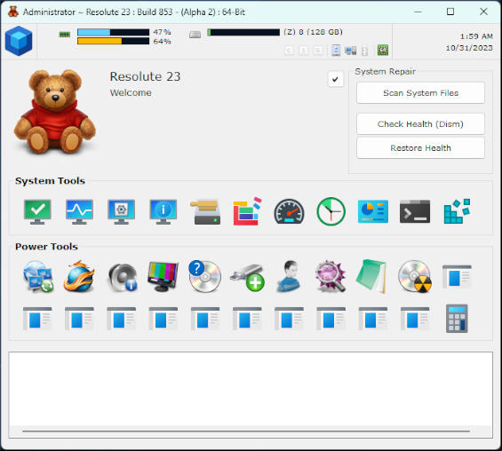
Task: Launch the disc burn icon
Action: pos(415,277)
